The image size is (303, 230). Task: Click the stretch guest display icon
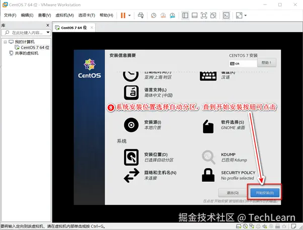pyautogui.click(x=239, y=15)
